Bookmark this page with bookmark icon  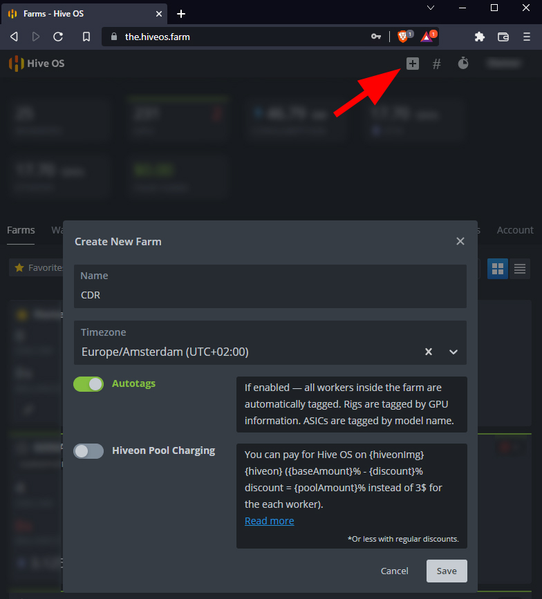click(x=86, y=37)
